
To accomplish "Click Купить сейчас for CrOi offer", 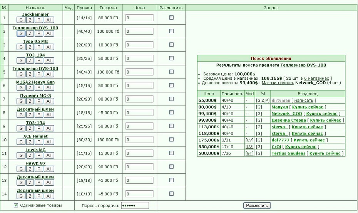I will click(x=301, y=147).
